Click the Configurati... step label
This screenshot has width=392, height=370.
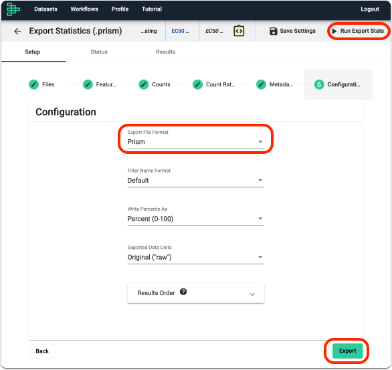(x=344, y=84)
